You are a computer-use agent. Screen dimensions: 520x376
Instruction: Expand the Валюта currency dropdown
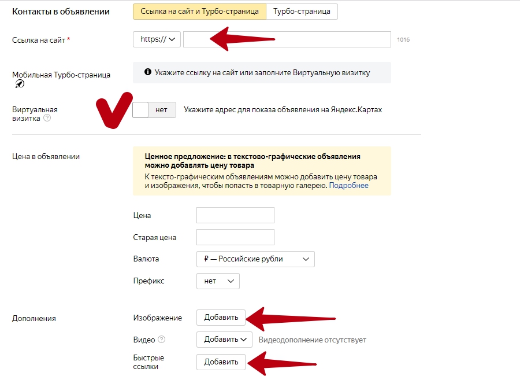[x=255, y=259]
